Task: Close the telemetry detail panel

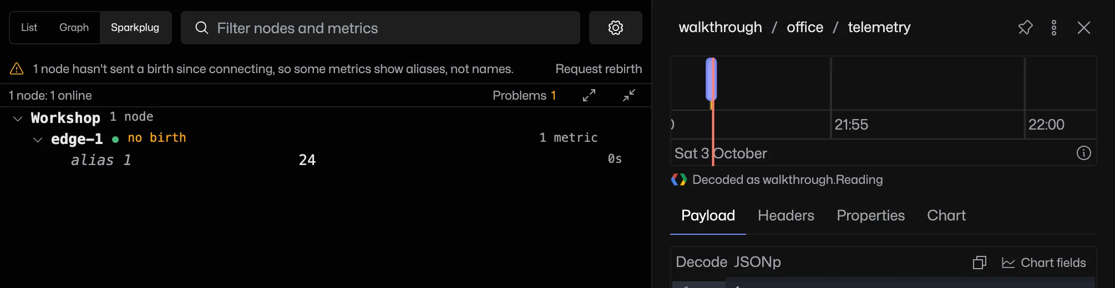Action: [1083, 28]
